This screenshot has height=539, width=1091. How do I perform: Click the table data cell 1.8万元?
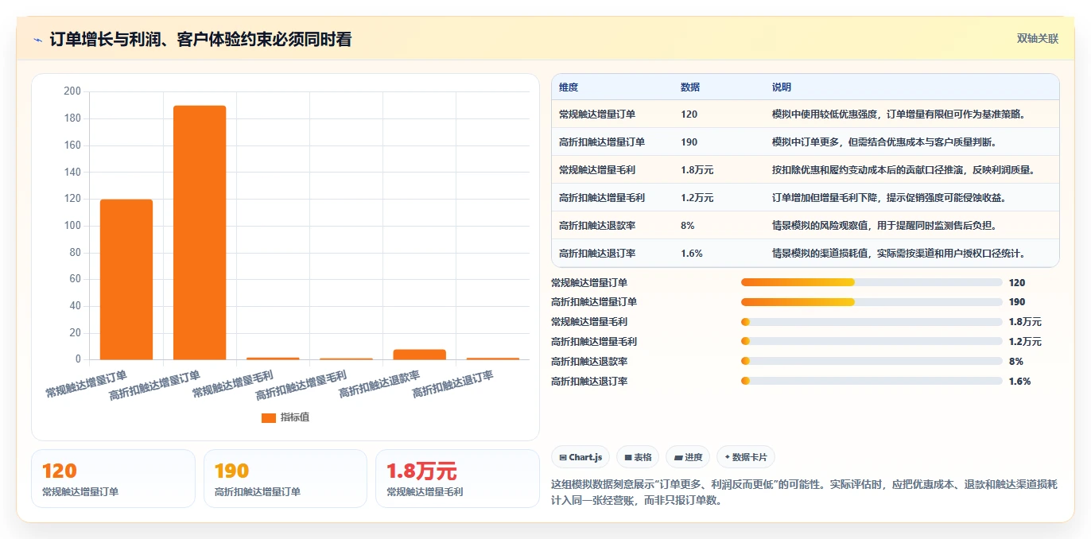pos(697,170)
